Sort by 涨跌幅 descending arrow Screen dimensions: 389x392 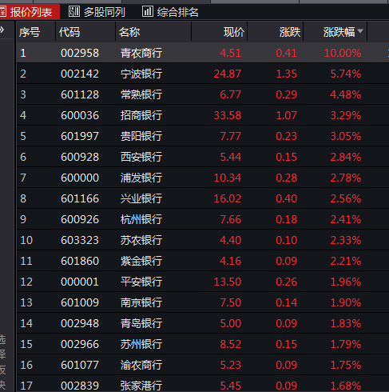tap(360, 31)
